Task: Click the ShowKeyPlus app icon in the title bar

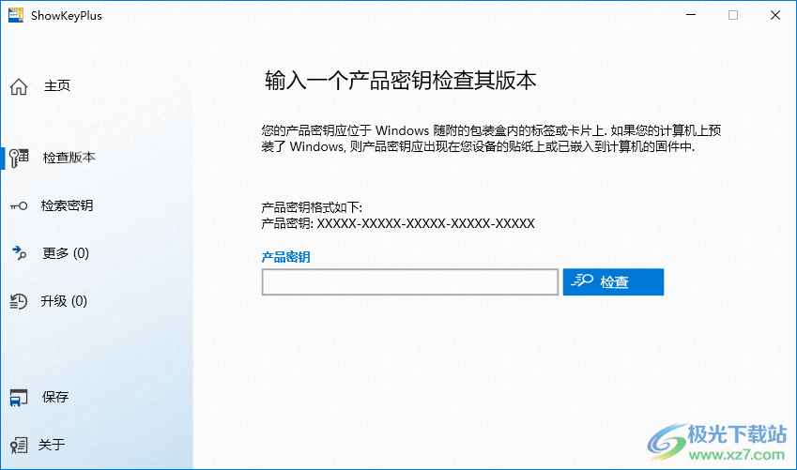Action: (x=16, y=15)
